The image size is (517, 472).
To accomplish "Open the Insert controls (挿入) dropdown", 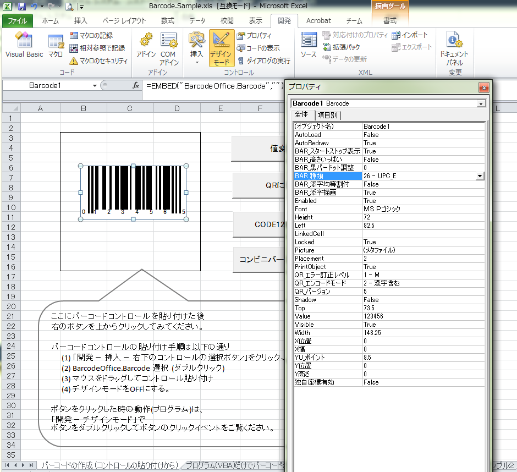I will [x=197, y=49].
